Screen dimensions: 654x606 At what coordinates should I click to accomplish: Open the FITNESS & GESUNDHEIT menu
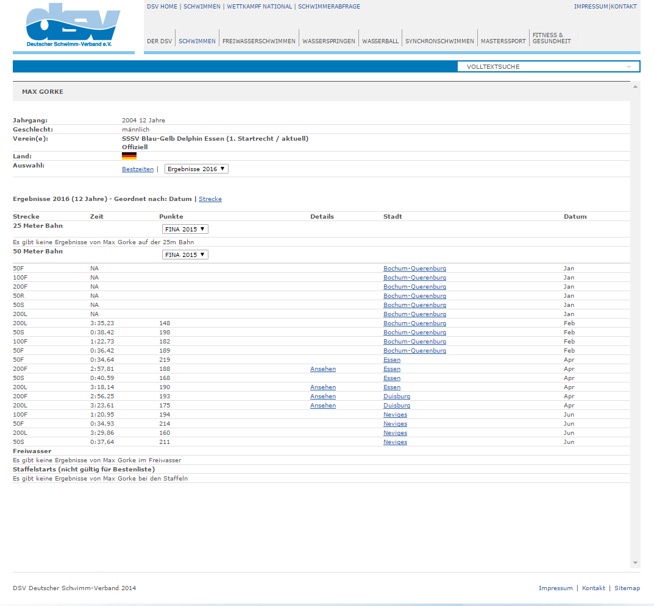(552, 38)
